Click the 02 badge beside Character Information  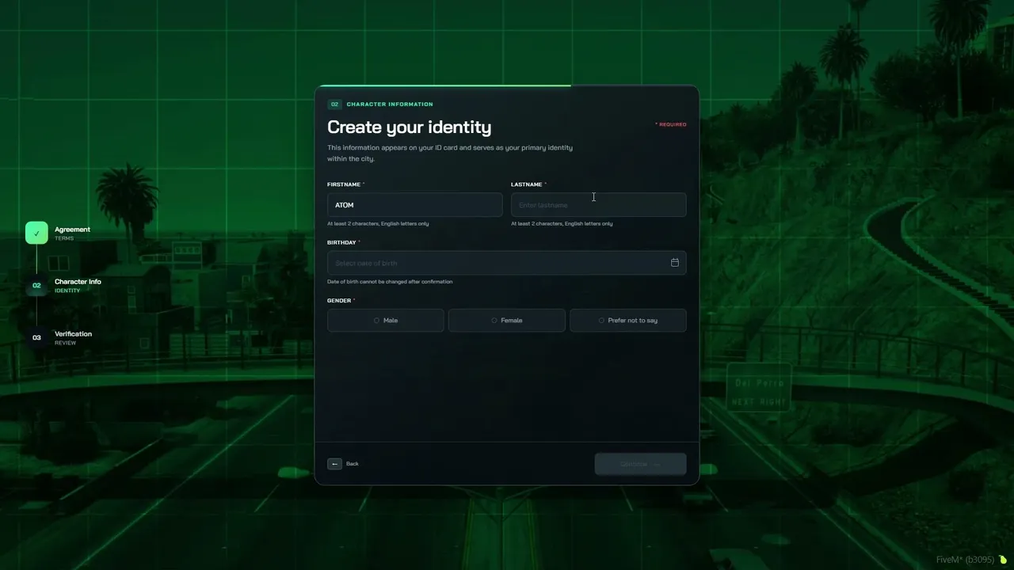(x=334, y=104)
